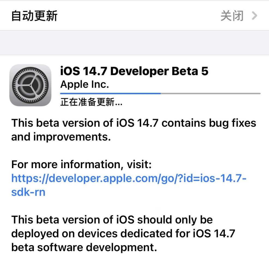Tap the beta software development final line
The width and height of the screenshot is (269, 273).
pyautogui.click(x=84, y=247)
